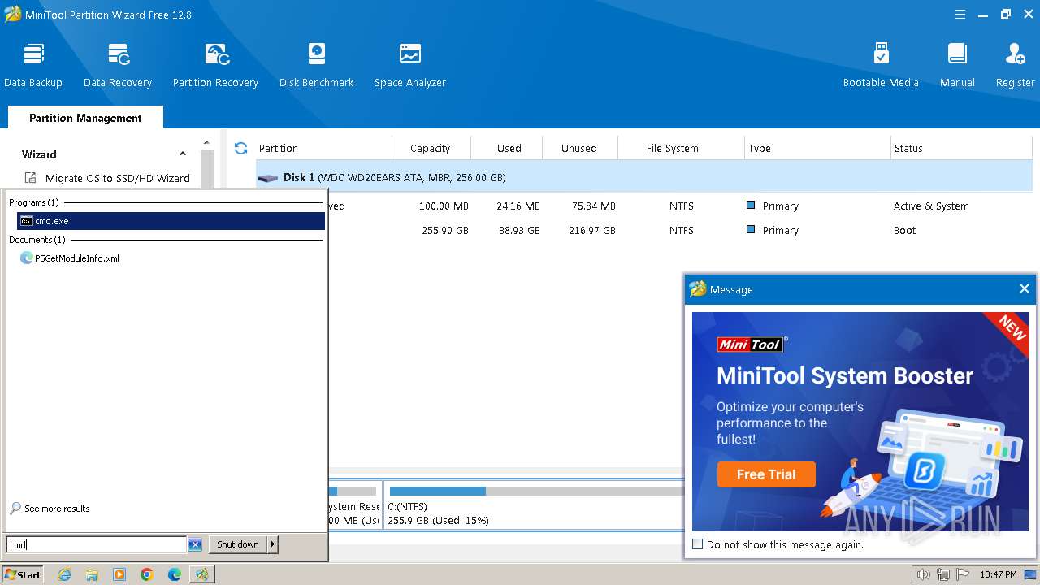The height and width of the screenshot is (585, 1040).
Task: Open the Action Center flag icon
Action: [964, 574]
